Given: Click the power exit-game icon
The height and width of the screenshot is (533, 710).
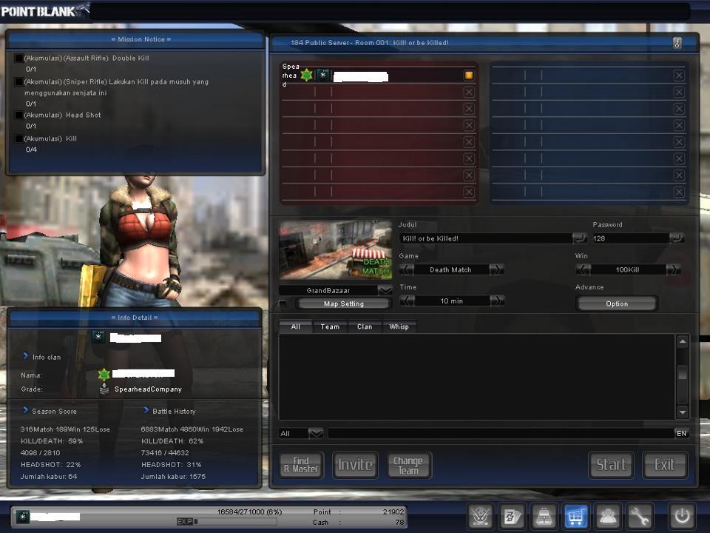Looking at the screenshot, I should pos(682,516).
